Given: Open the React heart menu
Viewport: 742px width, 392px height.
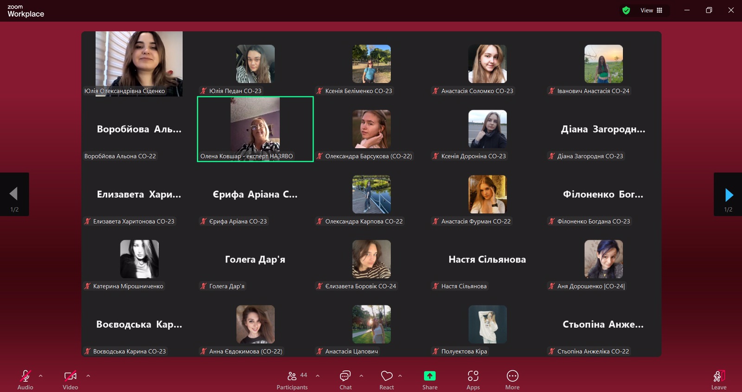Looking at the screenshot, I should point(387,379).
